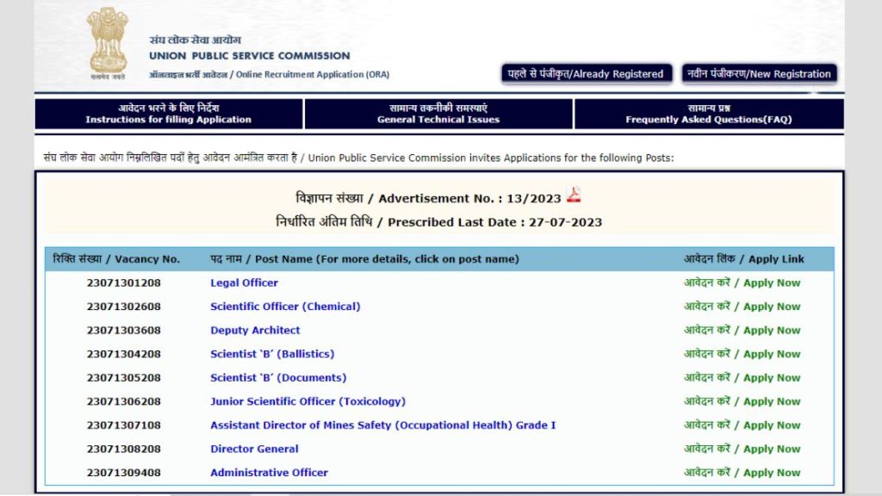Image resolution: width=882 pixels, height=496 pixels.
Task: Open Junior Scientific Officer (Toxicology) post
Action: click(307, 401)
